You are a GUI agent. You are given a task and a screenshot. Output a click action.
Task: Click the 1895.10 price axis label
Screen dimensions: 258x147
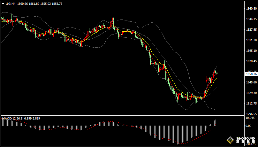tap(251, 51)
